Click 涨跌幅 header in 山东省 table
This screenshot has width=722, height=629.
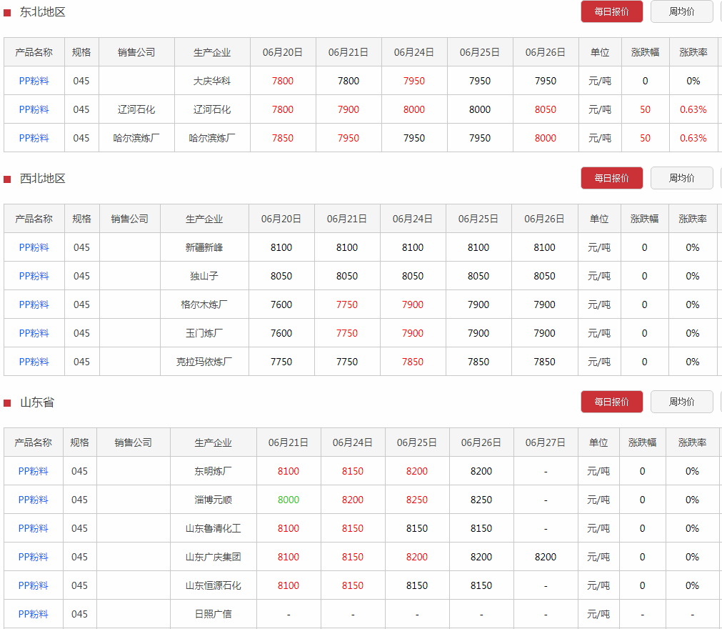point(642,442)
